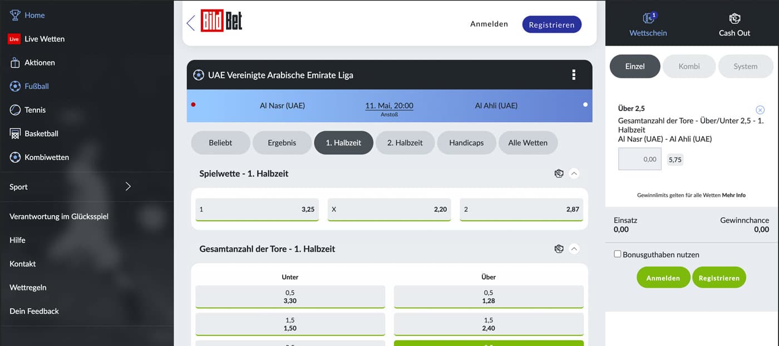Click the back arrow beside BildBet logo
This screenshot has height=346, width=779.
[191, 23]
